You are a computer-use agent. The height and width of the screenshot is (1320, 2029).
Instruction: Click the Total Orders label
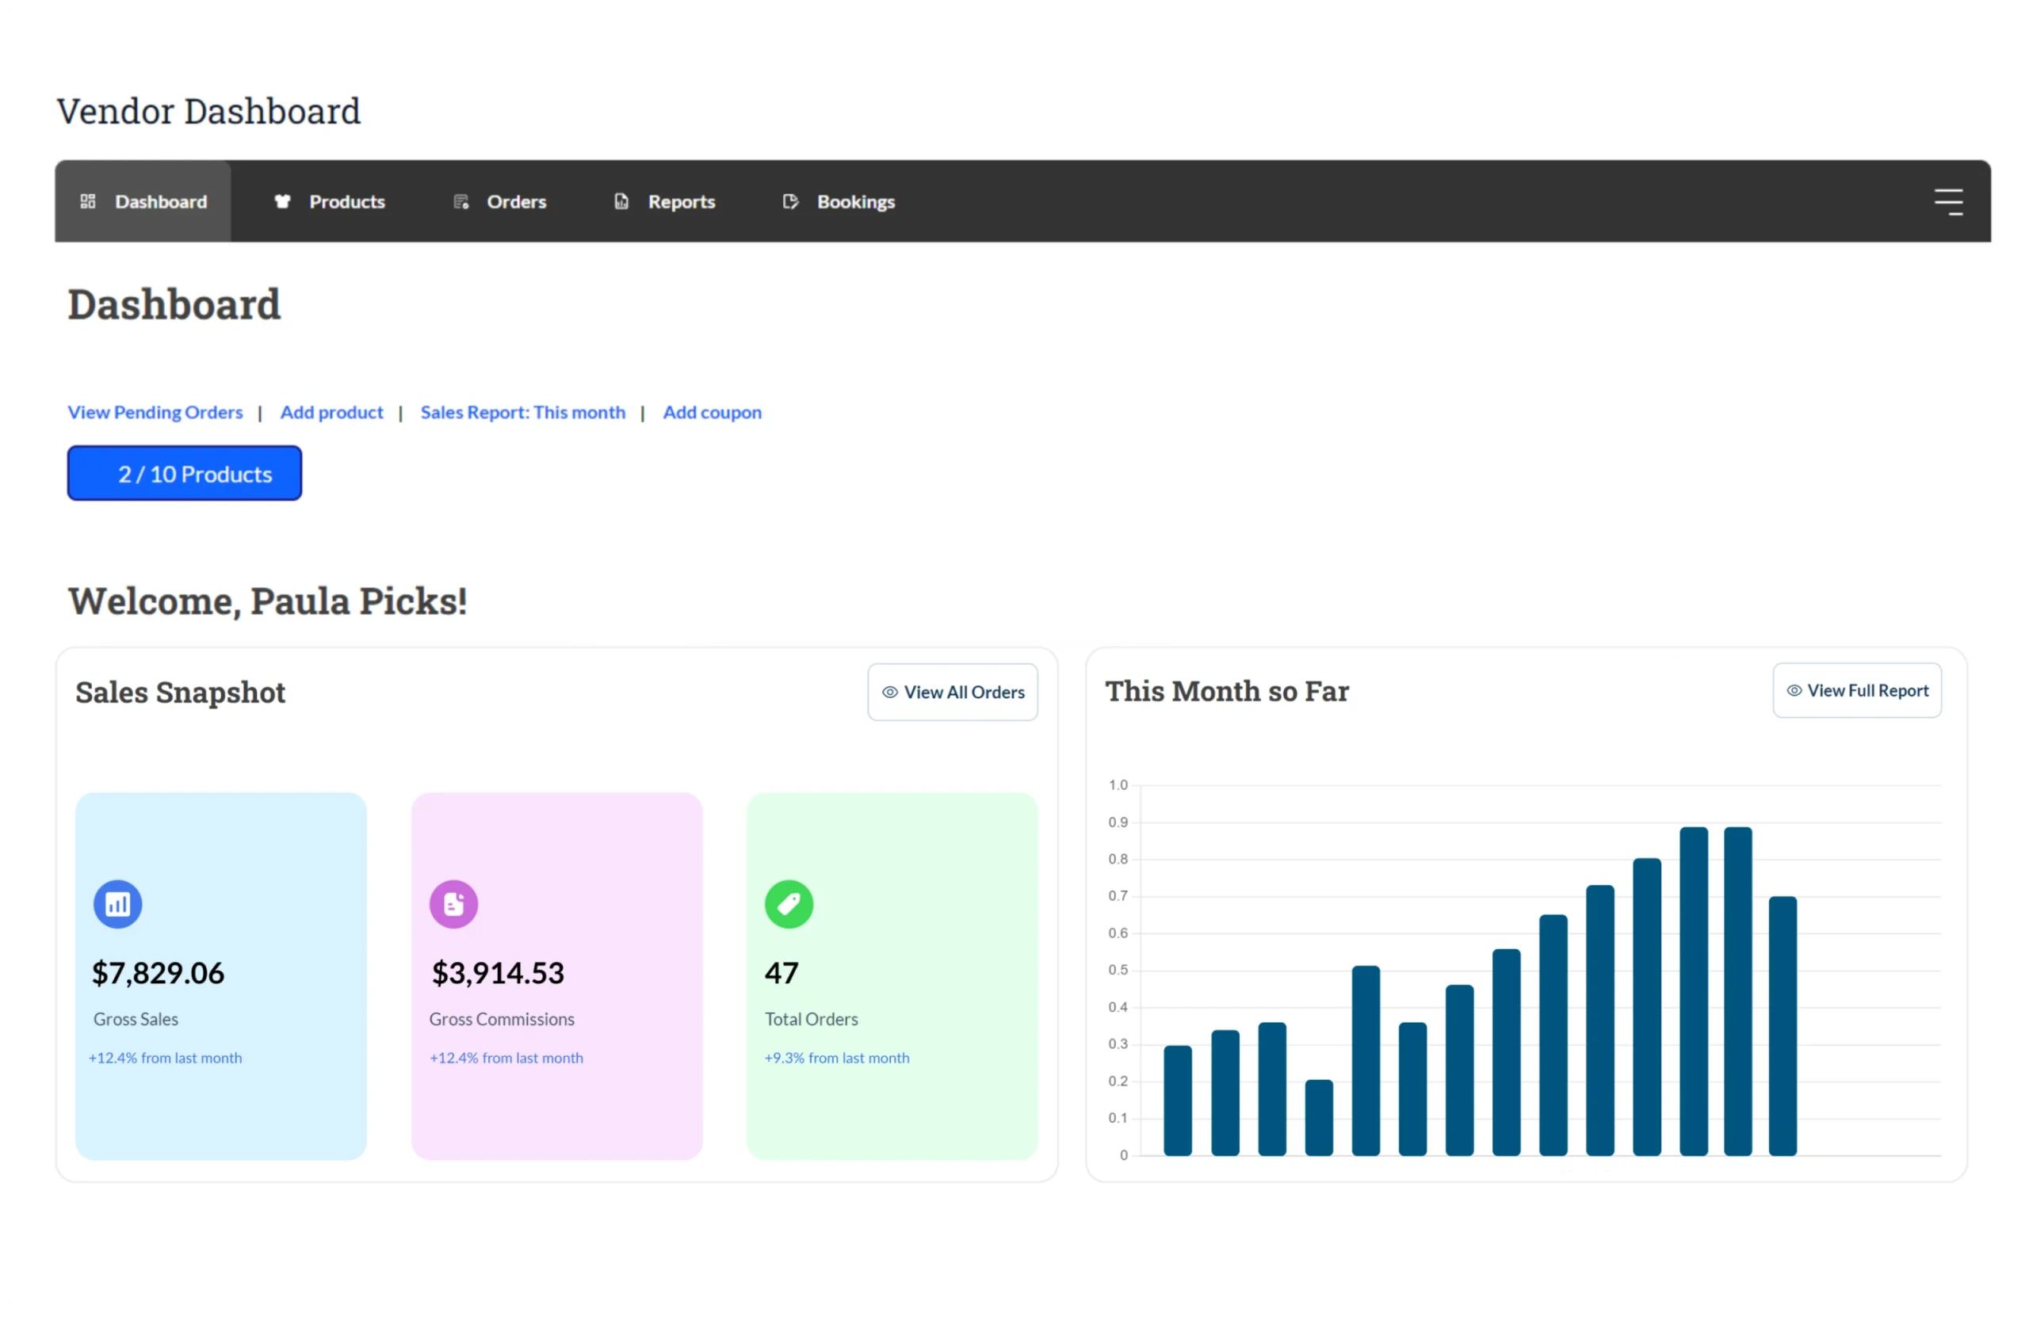(811, 1019)
